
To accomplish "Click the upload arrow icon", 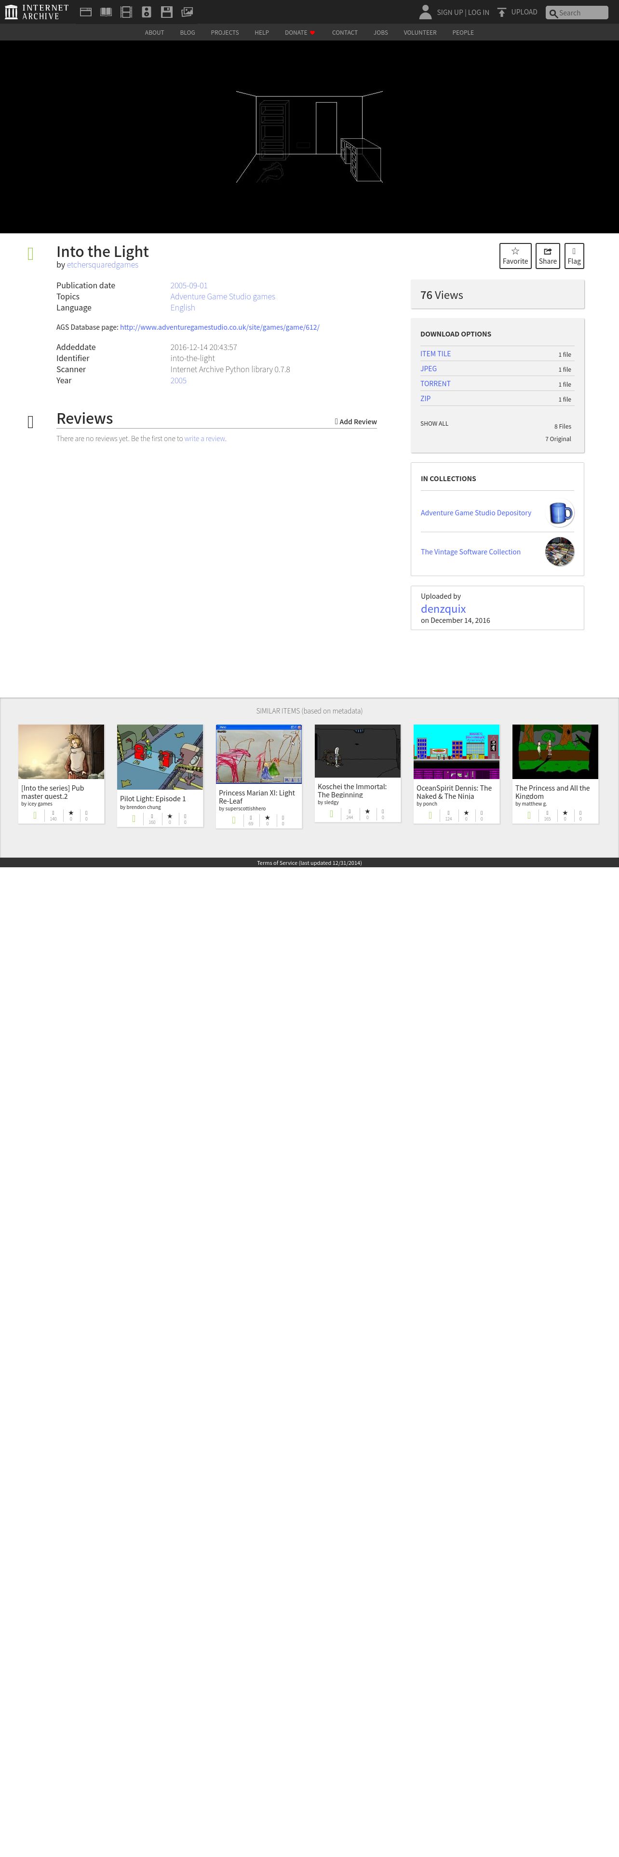I will click(x=501, y=12).
